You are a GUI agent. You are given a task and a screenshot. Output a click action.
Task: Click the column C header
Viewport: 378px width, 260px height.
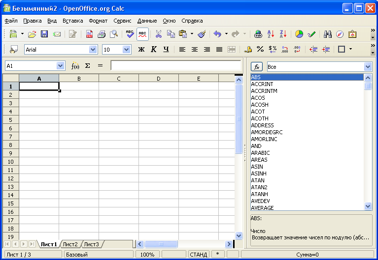pos(119,79)
